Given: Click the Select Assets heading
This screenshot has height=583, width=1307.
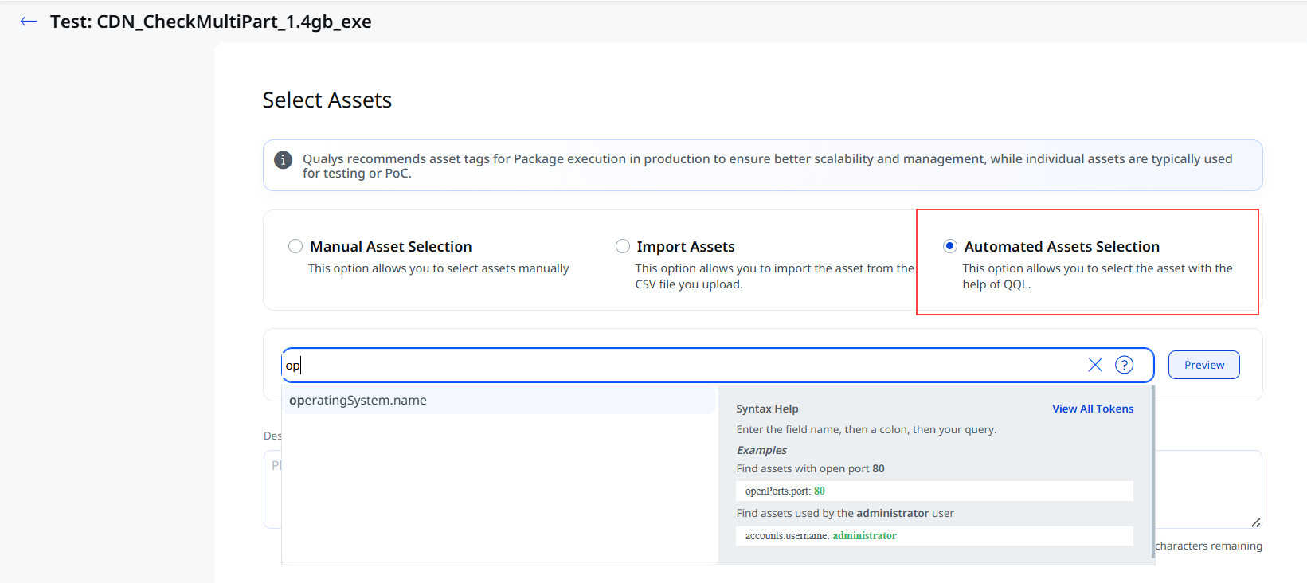Looking at the screenshot, I should pyautogui.click(x=327, y=100).
